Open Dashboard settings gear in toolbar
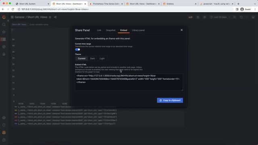Image resolution: width=258 pixels, height=145 pixels. click(x=204, y=17)
